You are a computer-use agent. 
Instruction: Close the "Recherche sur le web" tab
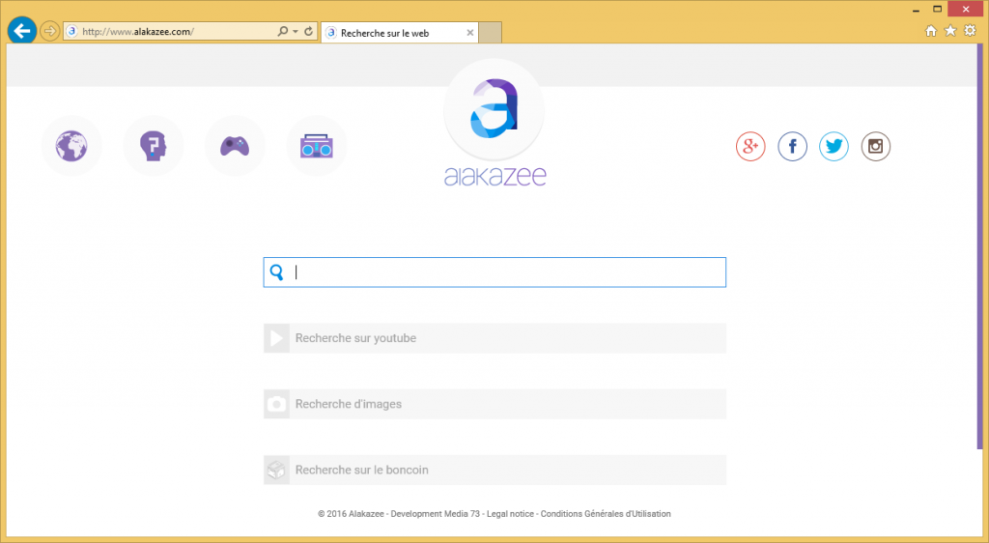(470, 32)
